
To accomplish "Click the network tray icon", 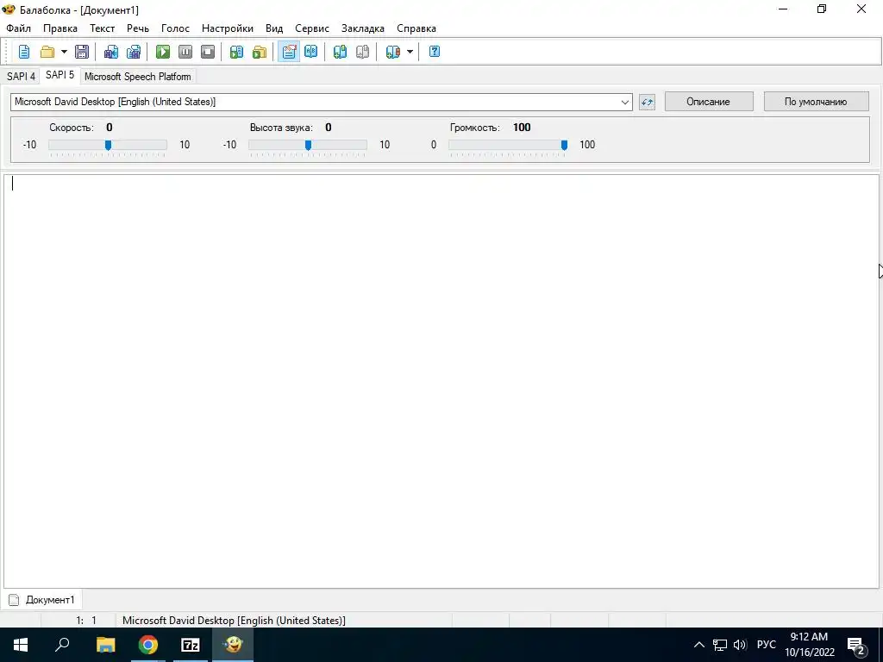I will [x=720, y=645].
